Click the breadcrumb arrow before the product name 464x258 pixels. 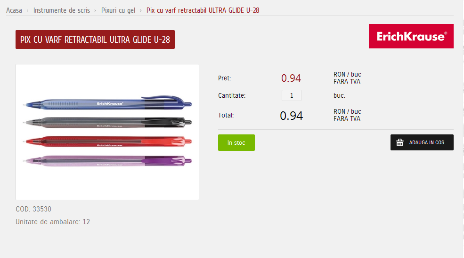tap(140, 11)
